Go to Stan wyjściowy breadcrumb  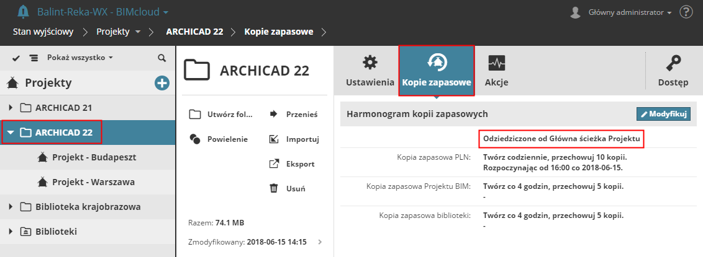click(x=43, y=32)
